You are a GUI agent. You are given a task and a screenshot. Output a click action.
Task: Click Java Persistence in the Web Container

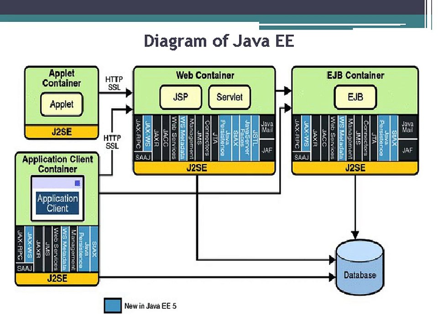(x=225, y=138)
